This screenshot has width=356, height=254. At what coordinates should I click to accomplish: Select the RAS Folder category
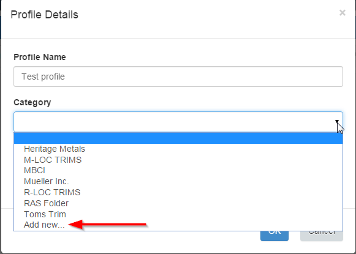tap(46, 203)
